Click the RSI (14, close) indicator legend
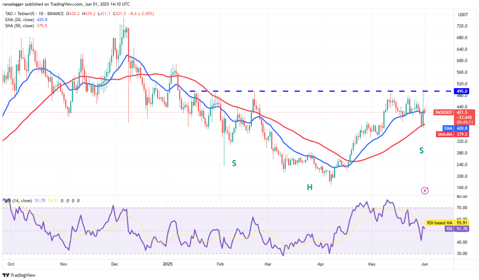 [21, 201]
